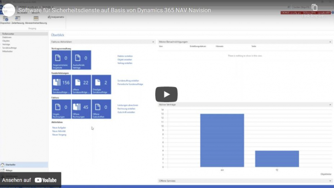
Task: Collapse the Aktive Verträge chart section
Action: click(x=330, y=105)
